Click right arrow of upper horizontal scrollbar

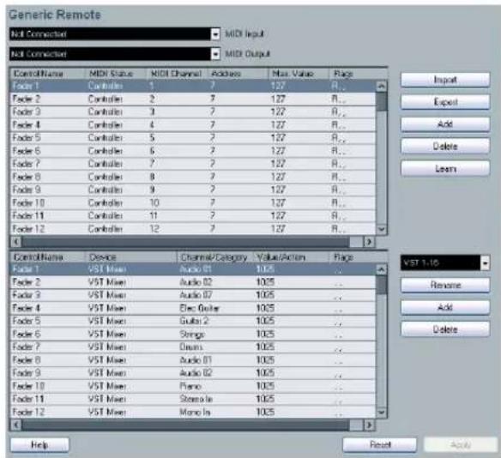369,242
